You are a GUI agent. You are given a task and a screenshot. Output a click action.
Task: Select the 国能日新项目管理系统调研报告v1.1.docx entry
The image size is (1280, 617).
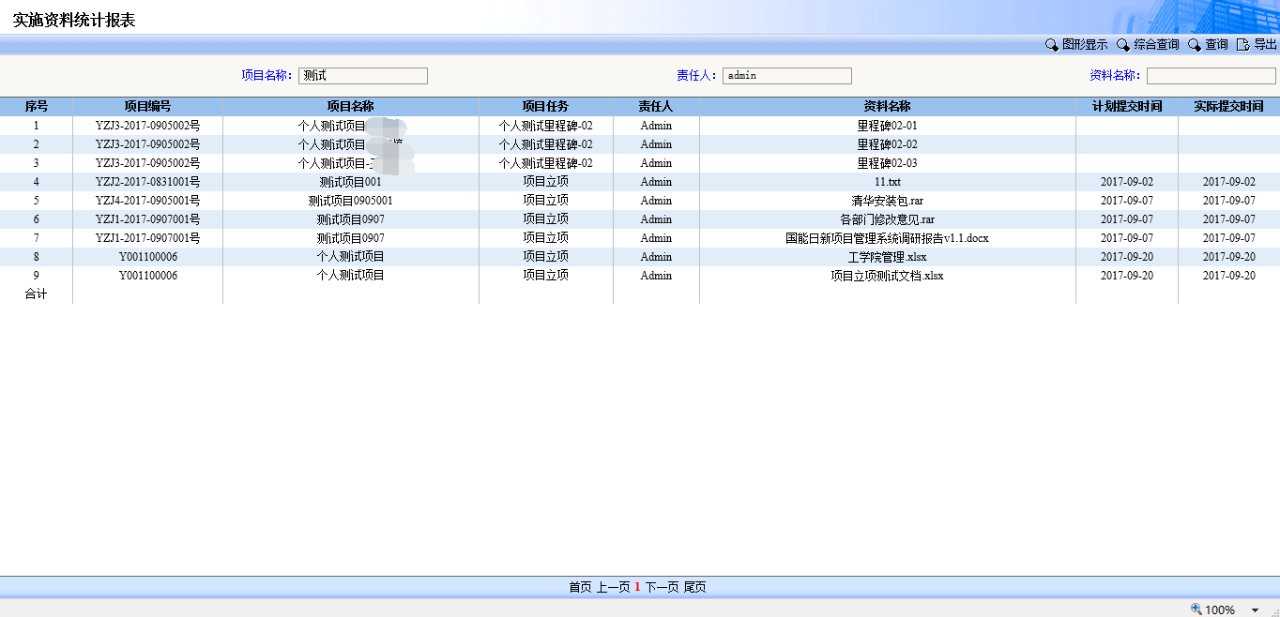tap(887, 238)
